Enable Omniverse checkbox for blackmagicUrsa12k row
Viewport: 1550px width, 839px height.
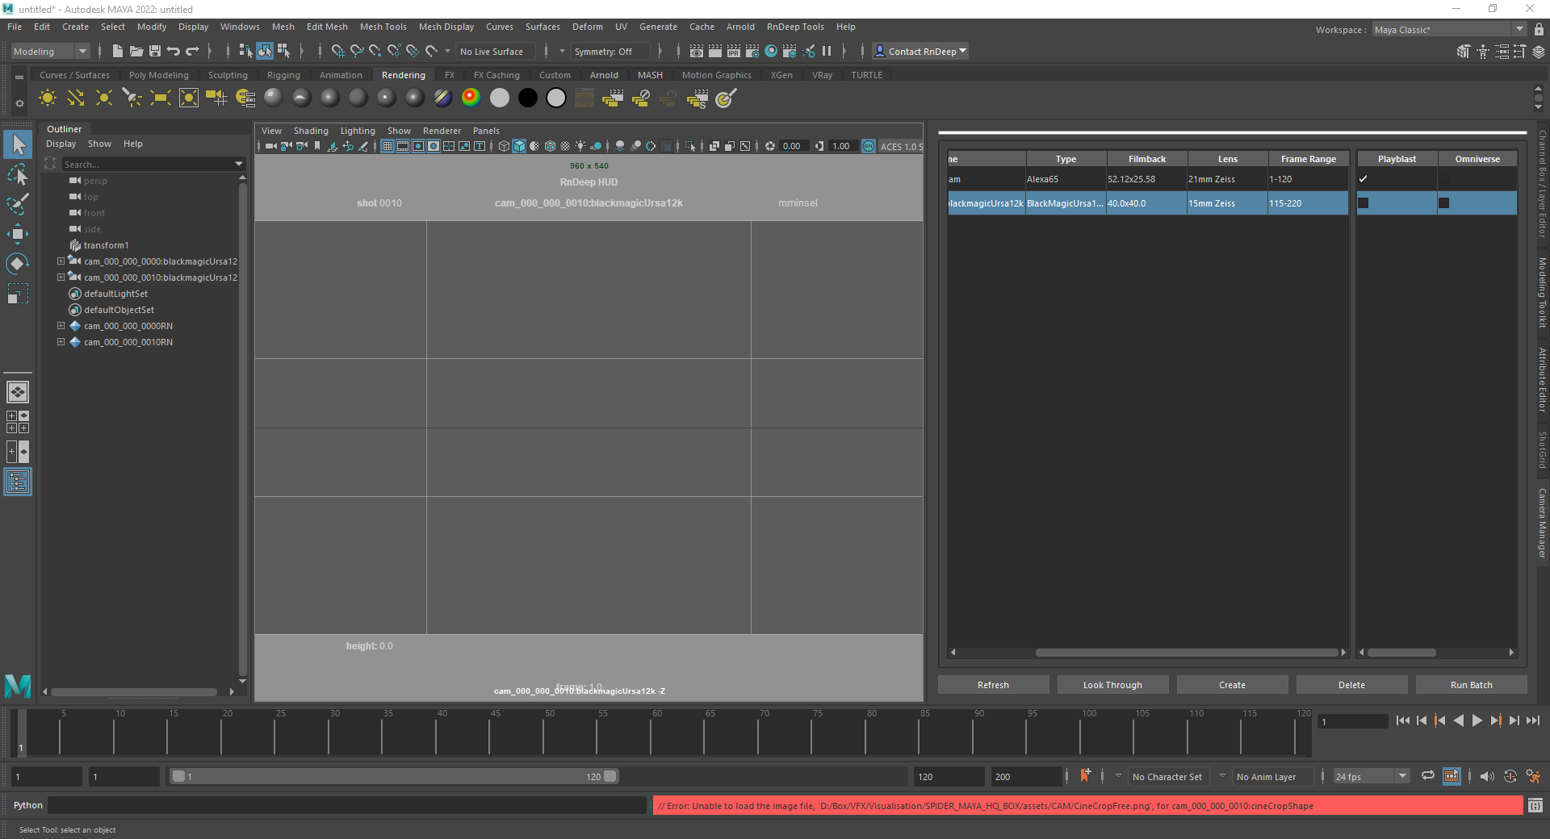pyautogui.click(x=1444, y=203)
